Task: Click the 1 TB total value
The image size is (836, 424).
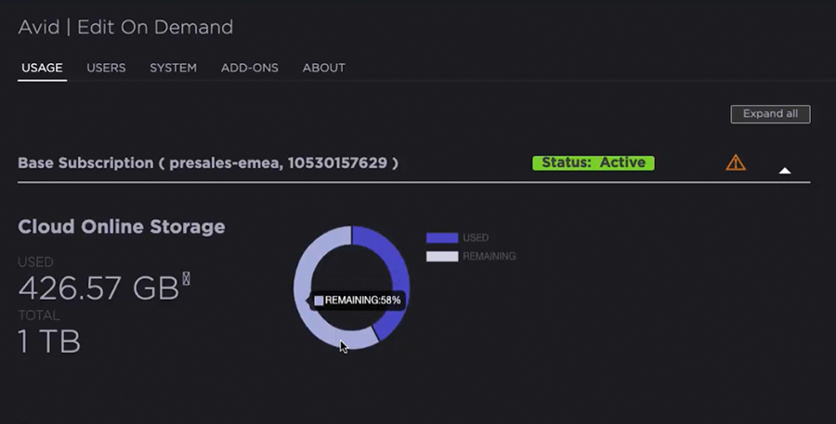Action: [49, 341]
